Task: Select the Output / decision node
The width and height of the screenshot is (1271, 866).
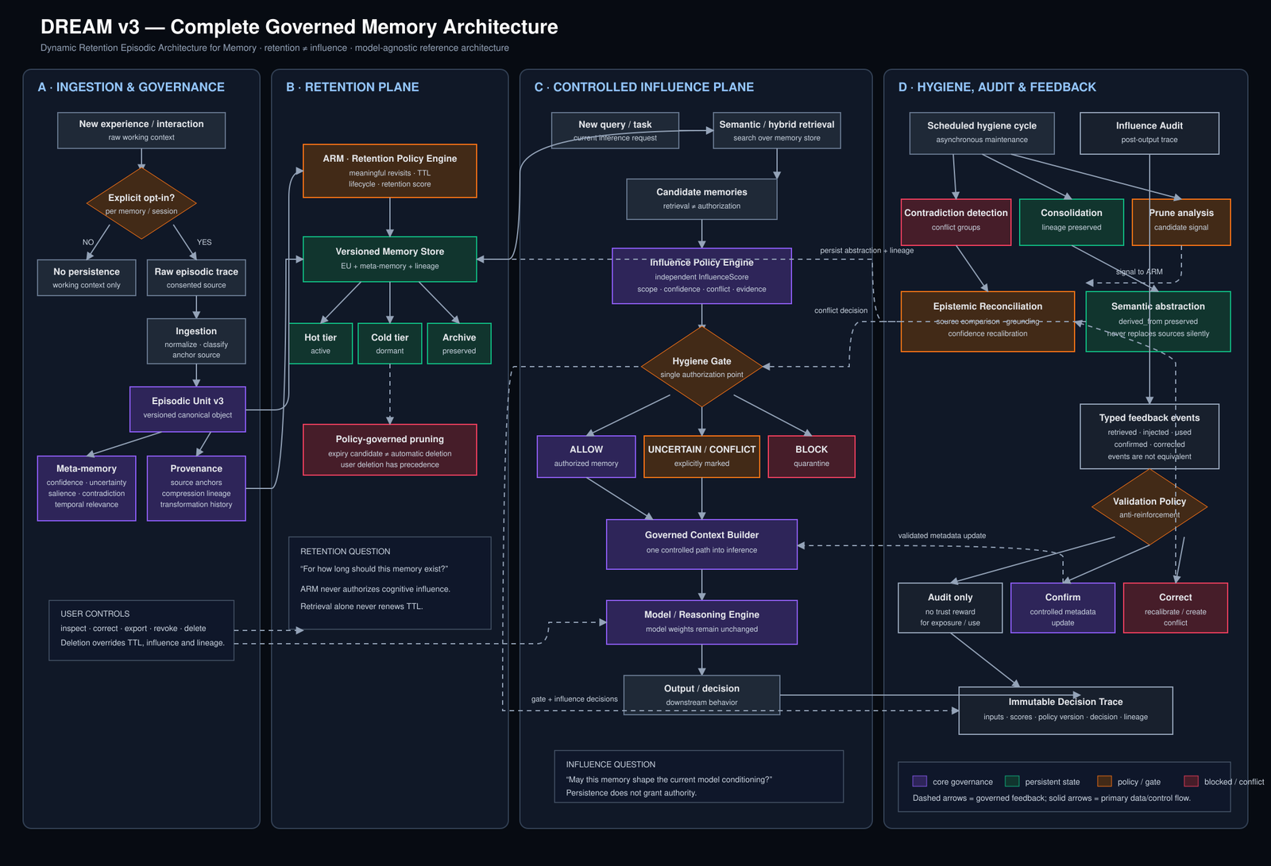Action: click(x=701, y=695)
